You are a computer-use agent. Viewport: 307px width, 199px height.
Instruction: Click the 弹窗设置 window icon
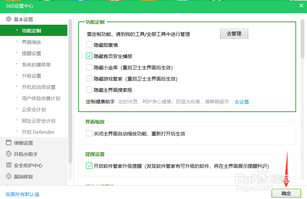point(9,143)
